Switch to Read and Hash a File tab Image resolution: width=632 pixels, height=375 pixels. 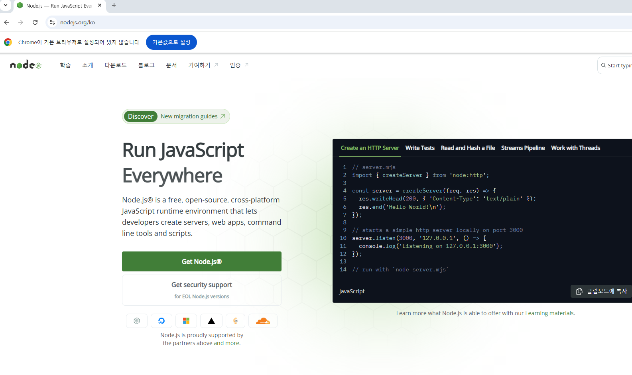(x=468, y=148)
